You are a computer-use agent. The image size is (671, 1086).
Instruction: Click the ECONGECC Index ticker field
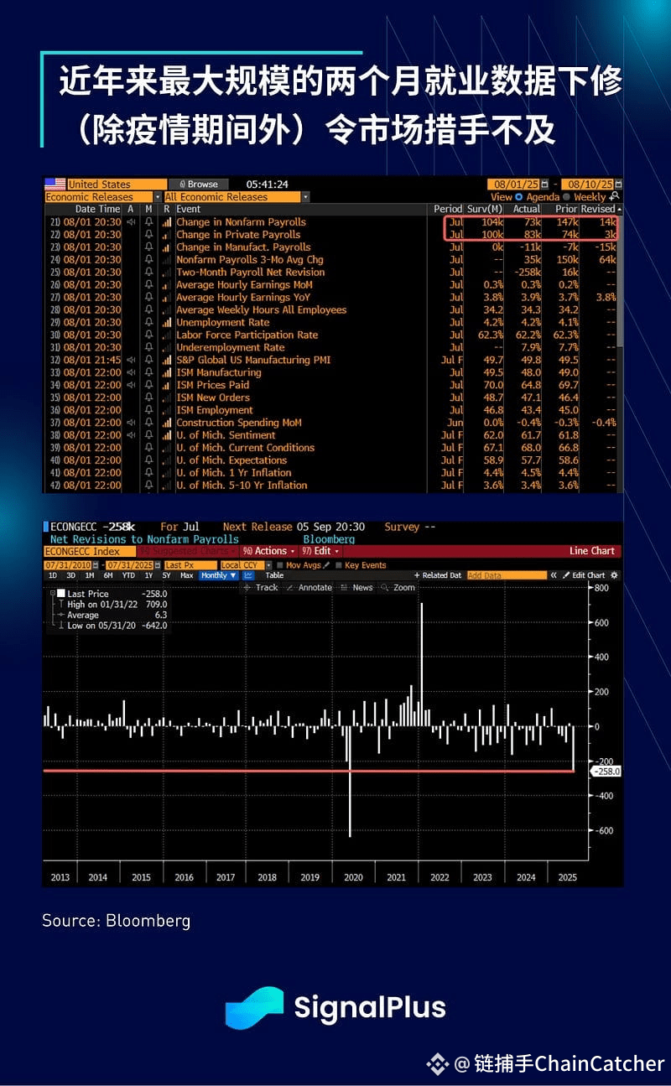pyautogui.click(x=88, y=551)
